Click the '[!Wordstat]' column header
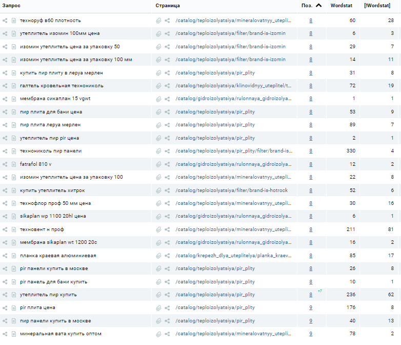 click(x=377, y=5)
